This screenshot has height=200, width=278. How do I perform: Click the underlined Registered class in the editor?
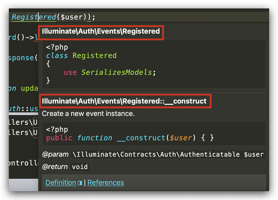tap(34, 17)
